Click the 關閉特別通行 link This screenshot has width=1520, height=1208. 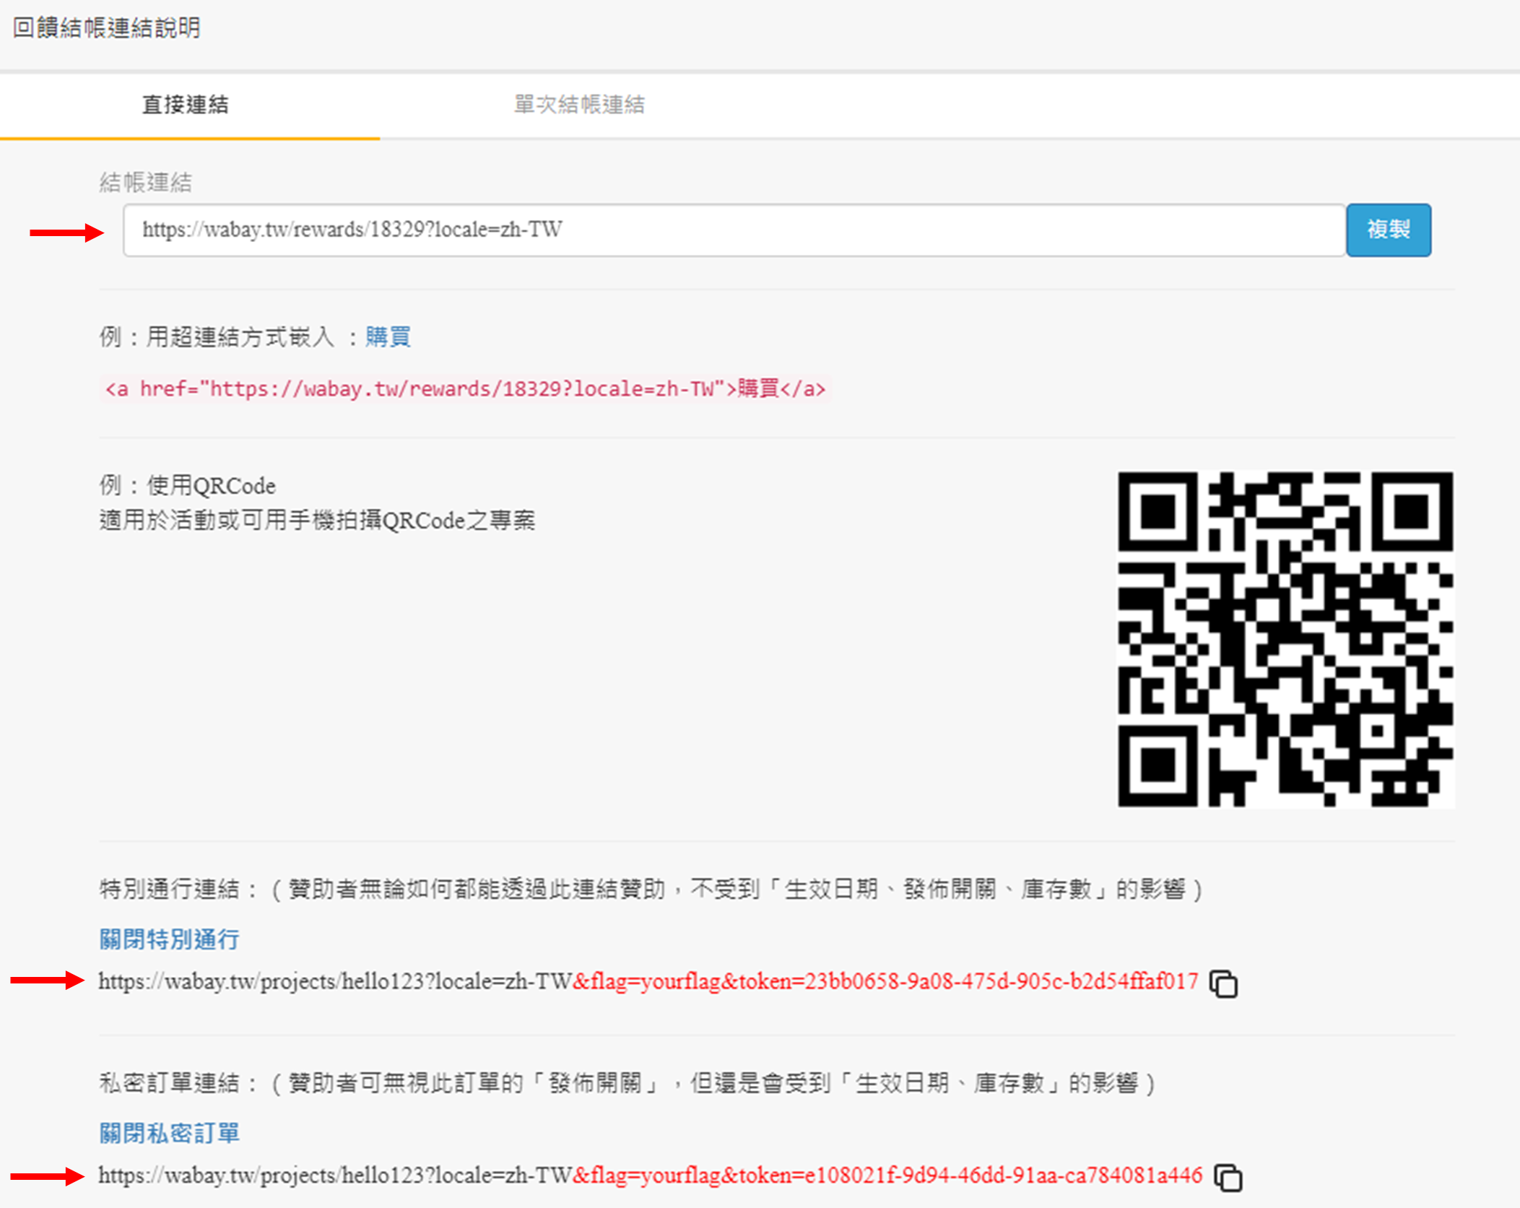pos(170,939)
